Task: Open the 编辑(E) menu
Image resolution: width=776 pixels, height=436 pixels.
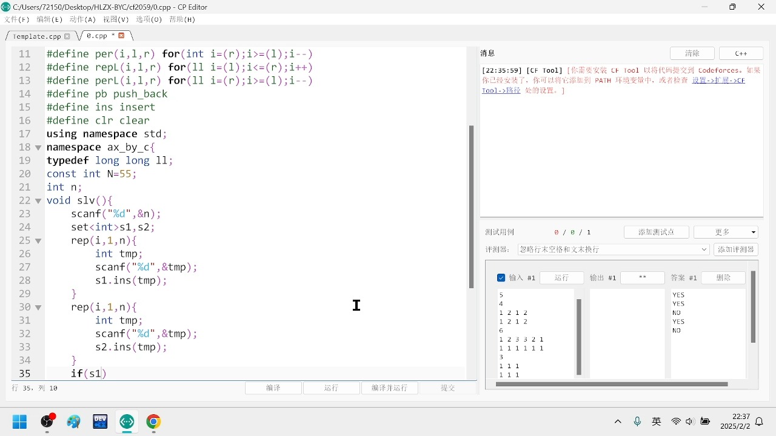Action: click(49, 19)
